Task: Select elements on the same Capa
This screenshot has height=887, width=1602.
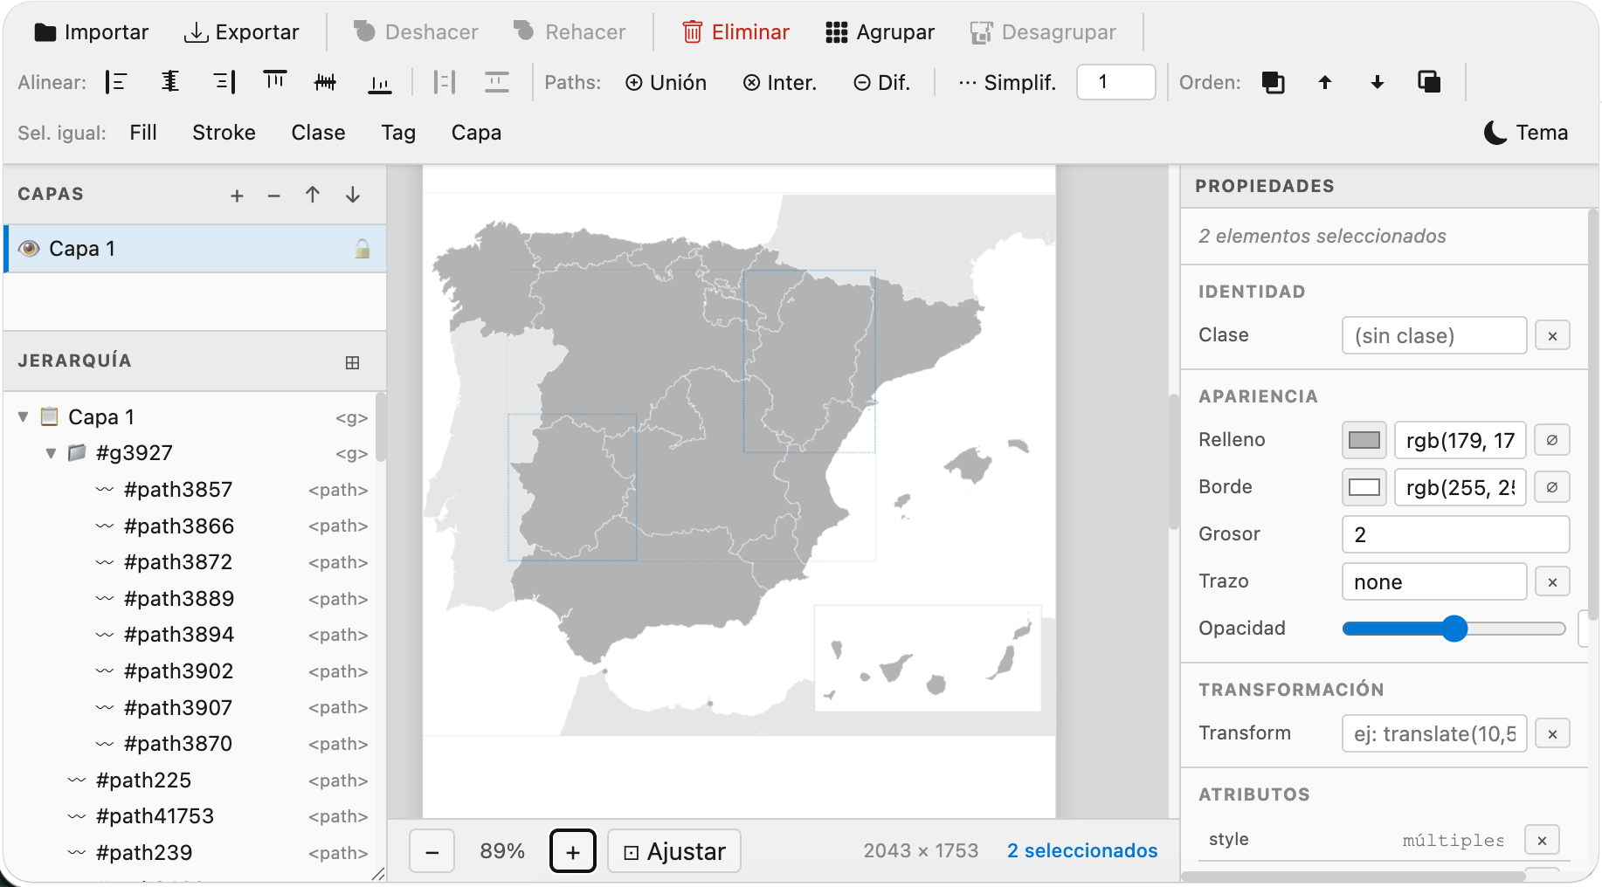Action: (476, 133)
